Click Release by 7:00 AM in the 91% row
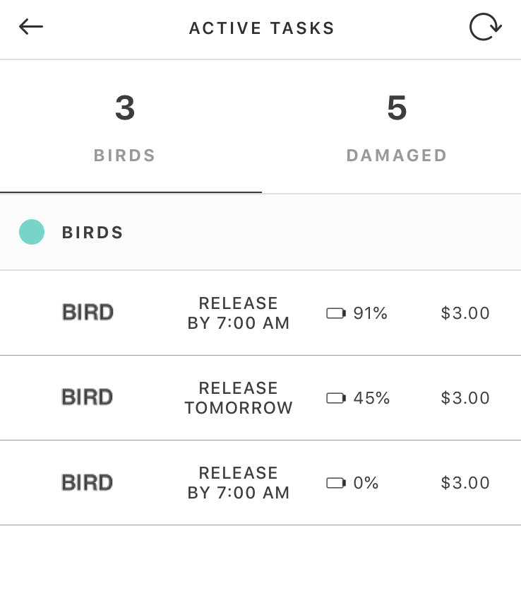 click(x=239, y=313)
